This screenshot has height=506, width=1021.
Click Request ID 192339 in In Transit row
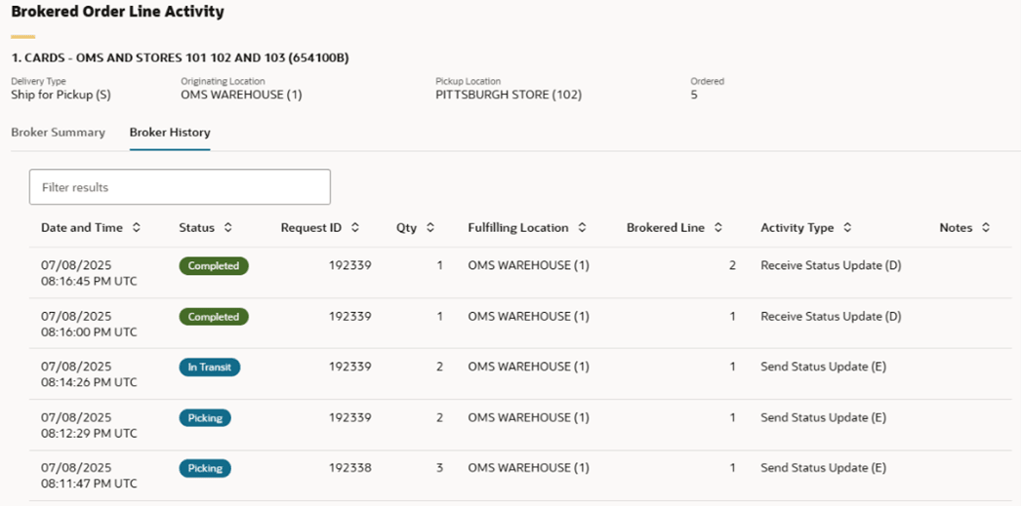tap(350, 367)
